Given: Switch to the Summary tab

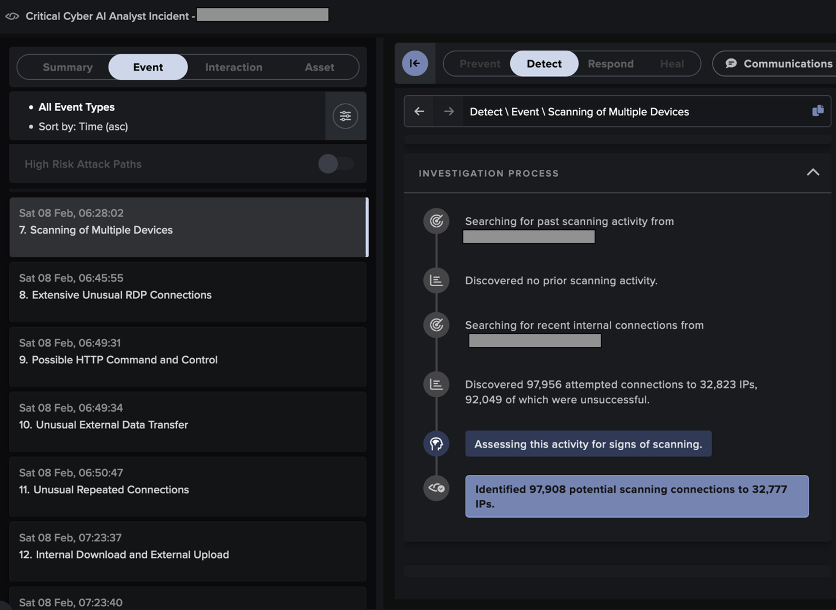Looking at the screenshot, I should point(68,67).
